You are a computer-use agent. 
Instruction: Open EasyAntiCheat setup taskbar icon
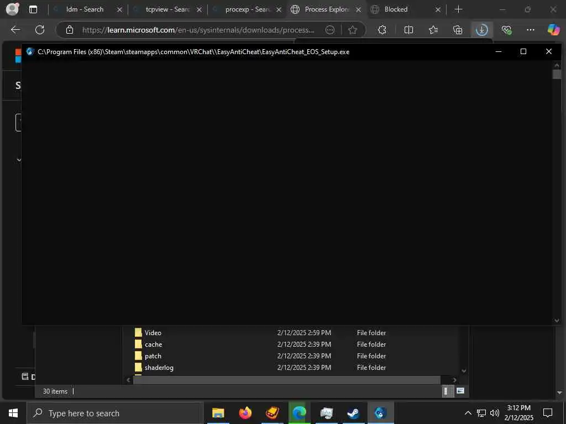(x=380, y=413)
